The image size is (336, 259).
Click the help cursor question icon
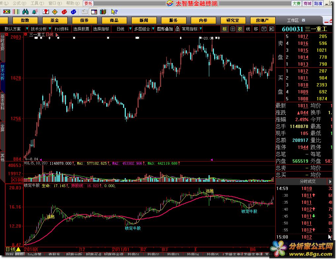[114, 12]
